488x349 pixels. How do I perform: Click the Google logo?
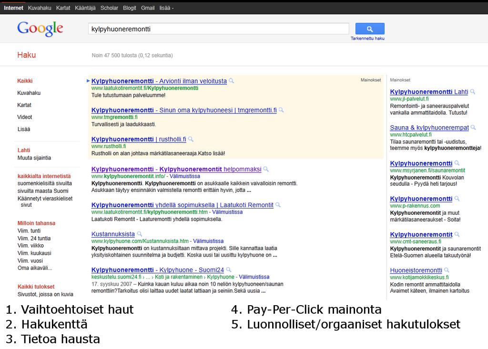point(40,29)
